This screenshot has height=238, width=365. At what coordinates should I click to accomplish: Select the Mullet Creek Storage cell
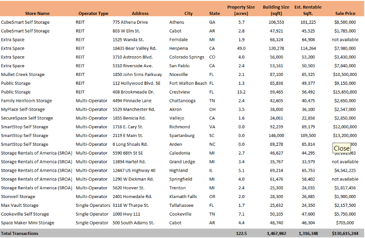(x=23, y=75)
